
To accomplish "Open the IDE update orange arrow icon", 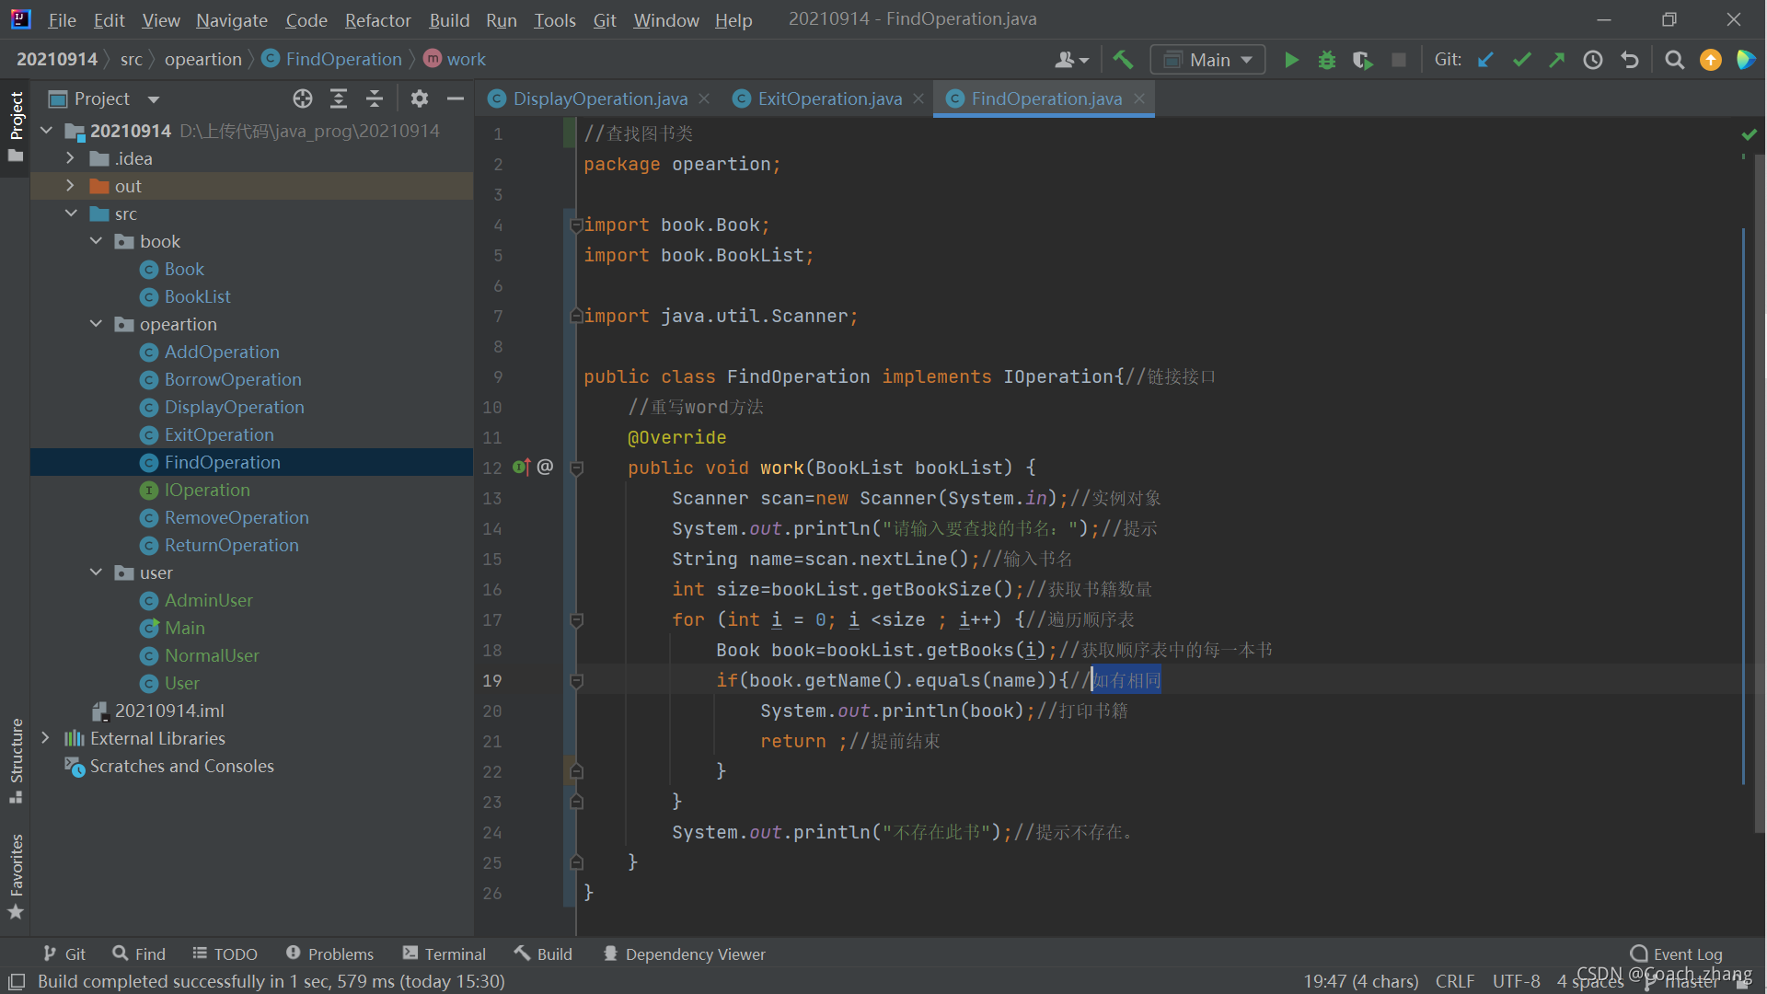I will [1711, 60].
